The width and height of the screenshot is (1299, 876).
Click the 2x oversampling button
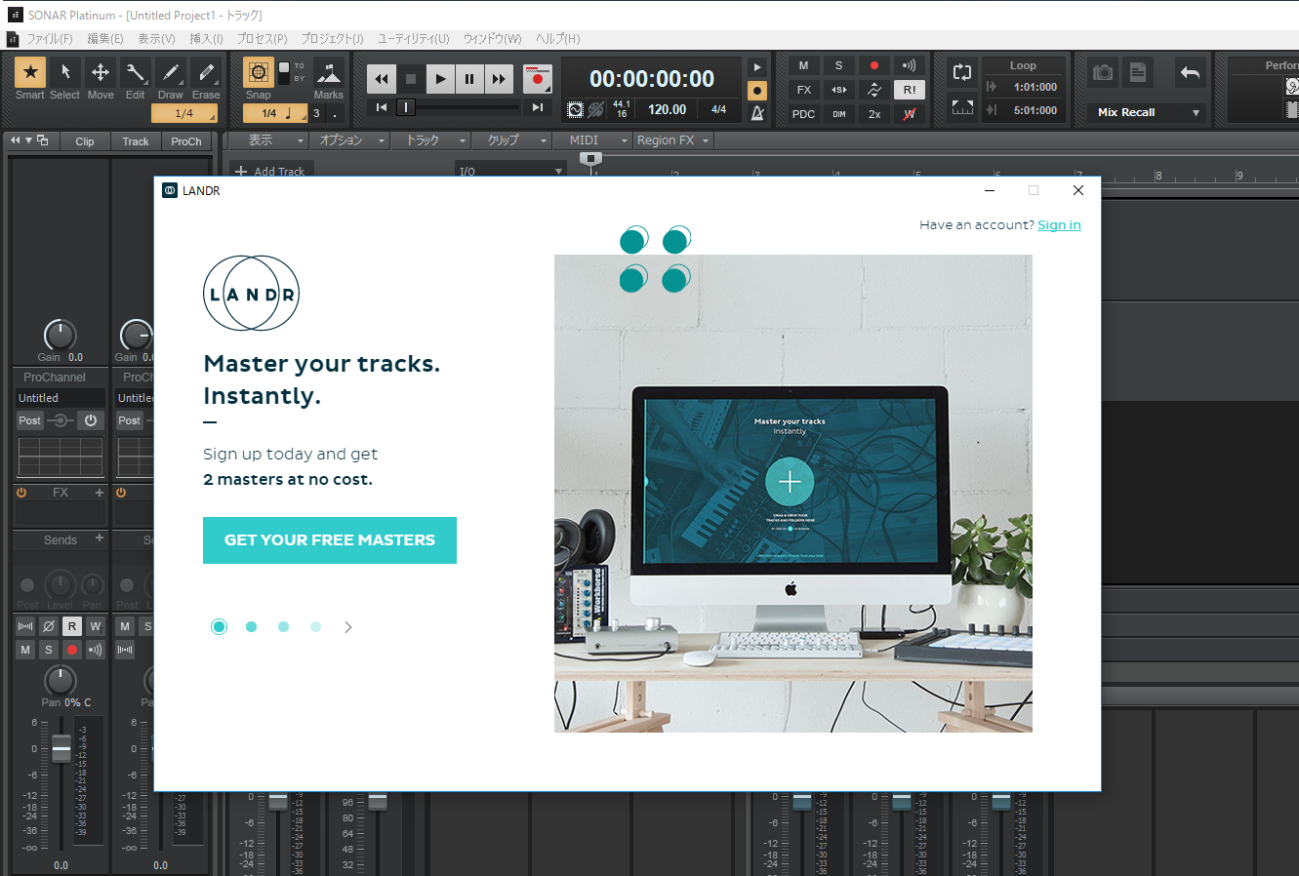pyautogui.click(x=874, y=114)
